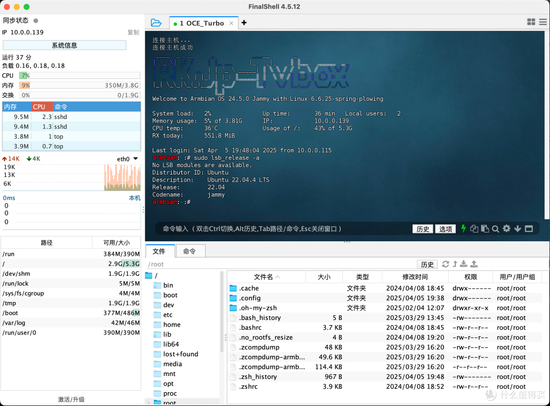Switch to the 命令 tab
This screenshot has width=550, height=406.
(189, 251)
